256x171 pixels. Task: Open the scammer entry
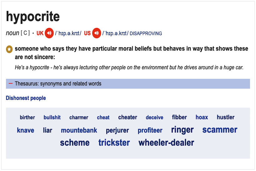[220, 130]
